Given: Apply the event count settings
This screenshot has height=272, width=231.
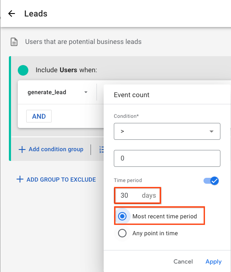Looking at the screenshot, I should coord(214,261).
